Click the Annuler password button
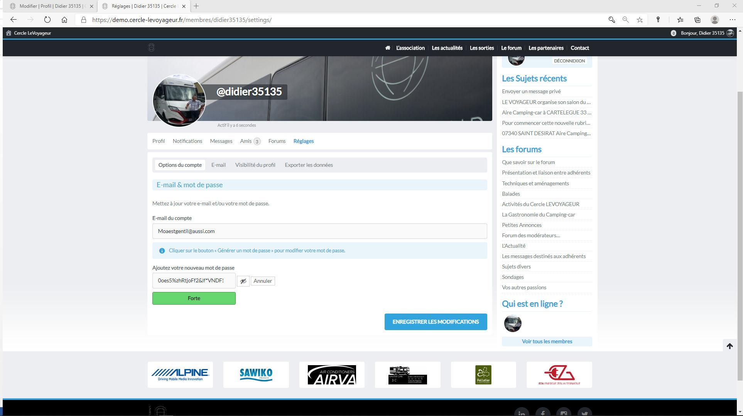The width and height of the screenshot is (743, 416). (263, 281)
